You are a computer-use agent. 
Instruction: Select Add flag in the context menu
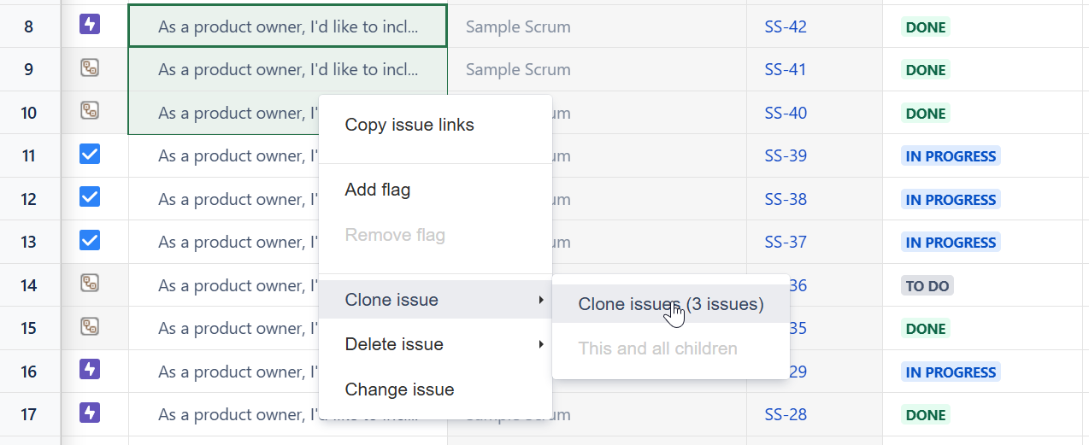pos(378,190)
